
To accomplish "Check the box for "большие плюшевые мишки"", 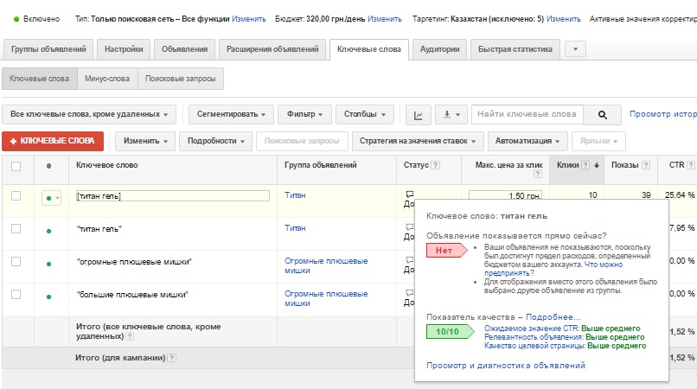I will 16,295.
